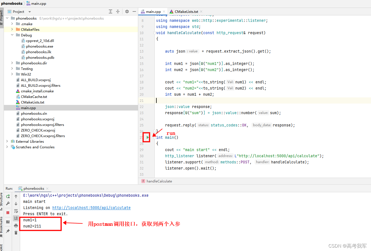Open the Project panel settings gear
Screen dimensions: 371x251
click(x=127, y=11)
